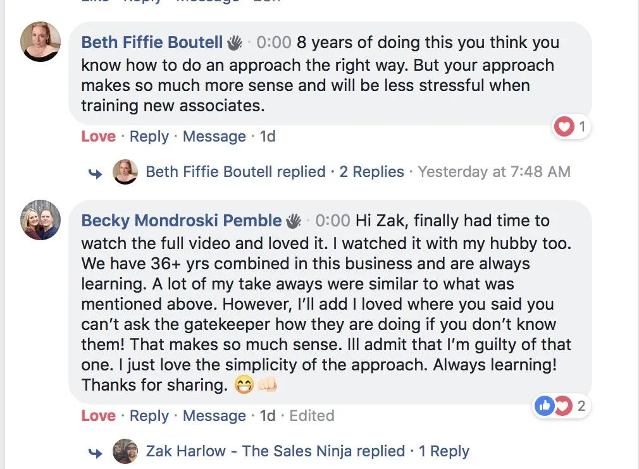This screenshot has height=469, width=639.
Task: Toggle Love reaction on Beth's comment
Action: [x=99, y=137]
